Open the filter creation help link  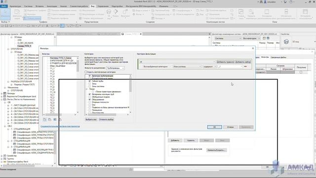[x=60, y=127]
